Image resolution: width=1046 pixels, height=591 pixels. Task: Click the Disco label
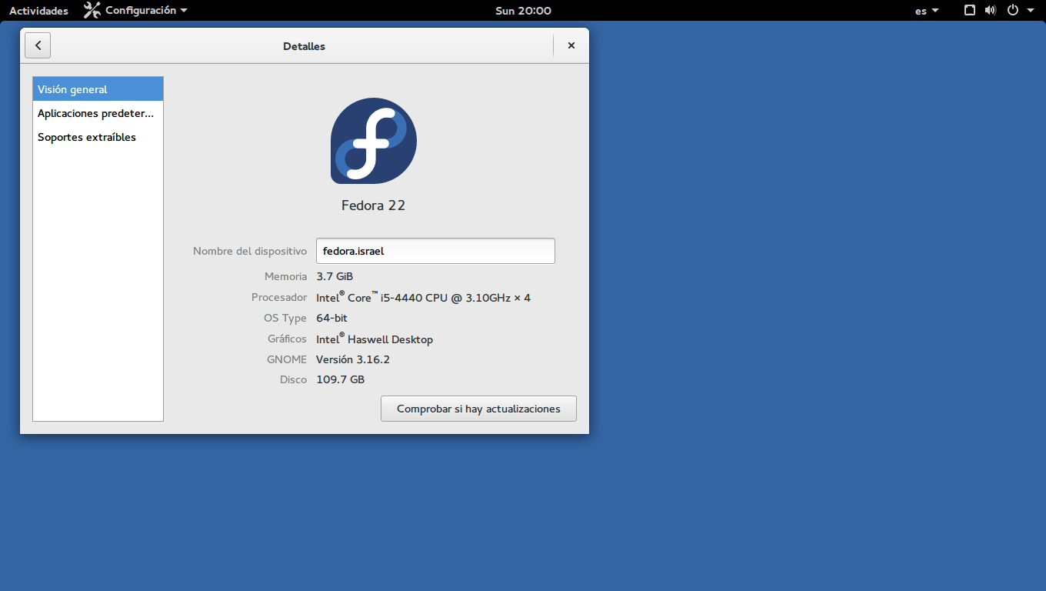tap(293, 379)
